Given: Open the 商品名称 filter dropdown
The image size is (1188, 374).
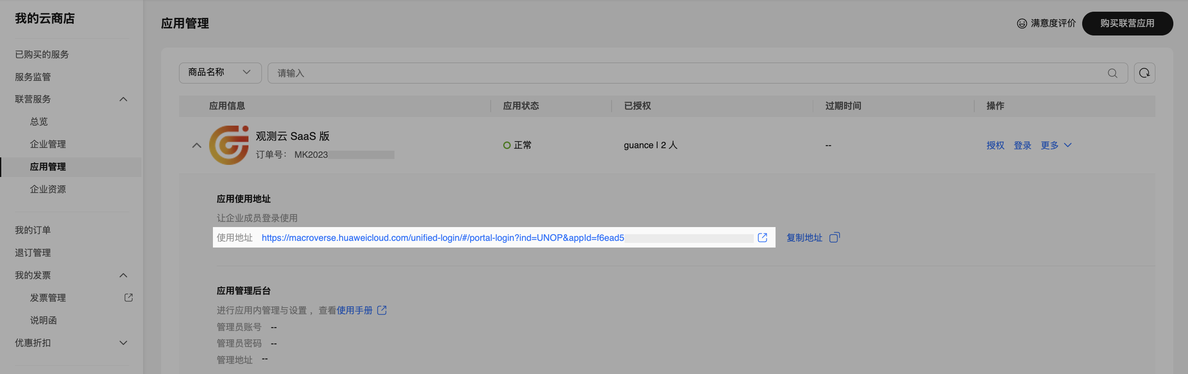Looking at the screenshot, I should (220, 73).
